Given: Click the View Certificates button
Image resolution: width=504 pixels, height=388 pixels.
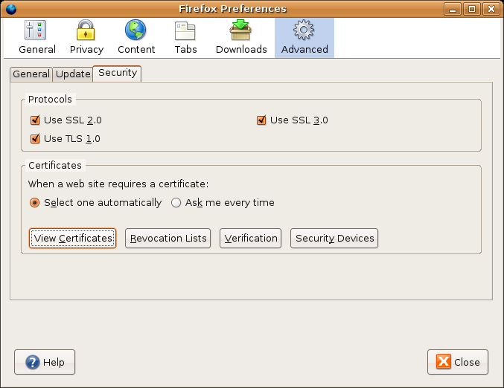Looking at the screenshot, I should pos(73,239).
